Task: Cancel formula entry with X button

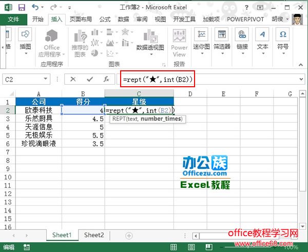Action: click(73, 80)
